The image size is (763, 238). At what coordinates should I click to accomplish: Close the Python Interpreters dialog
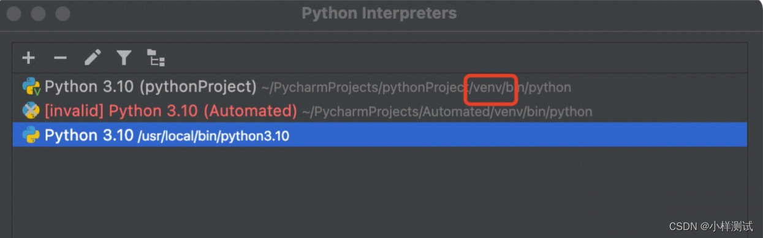coord(13,13)
